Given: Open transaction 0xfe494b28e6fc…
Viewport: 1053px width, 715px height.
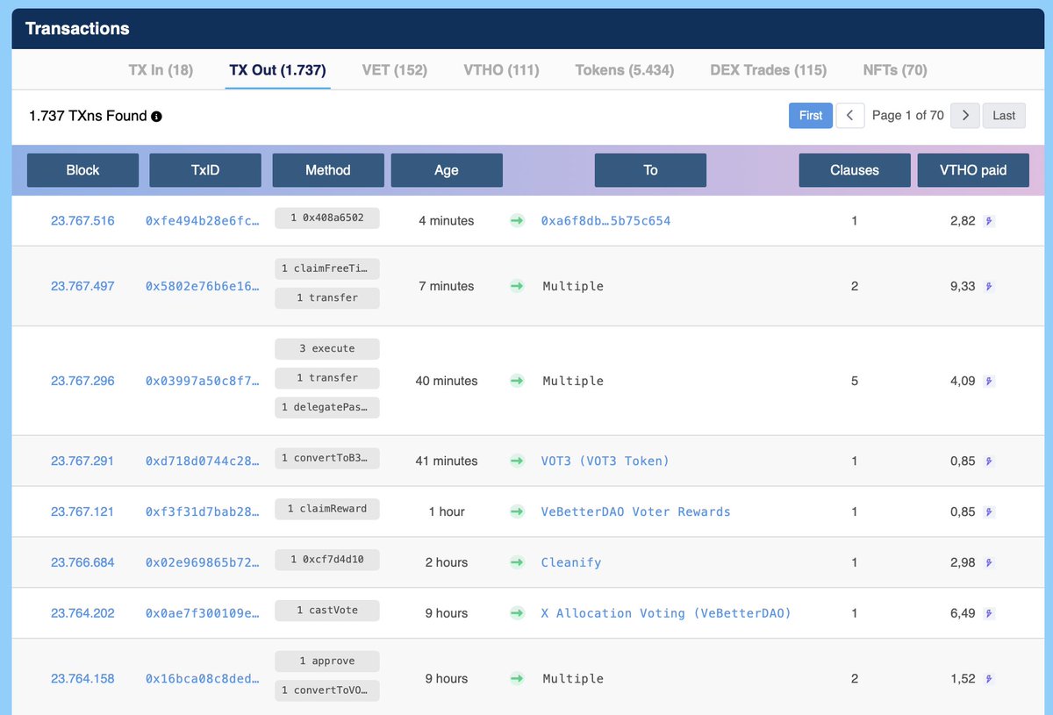Looking at the screenshot, I should pos(203,221).
